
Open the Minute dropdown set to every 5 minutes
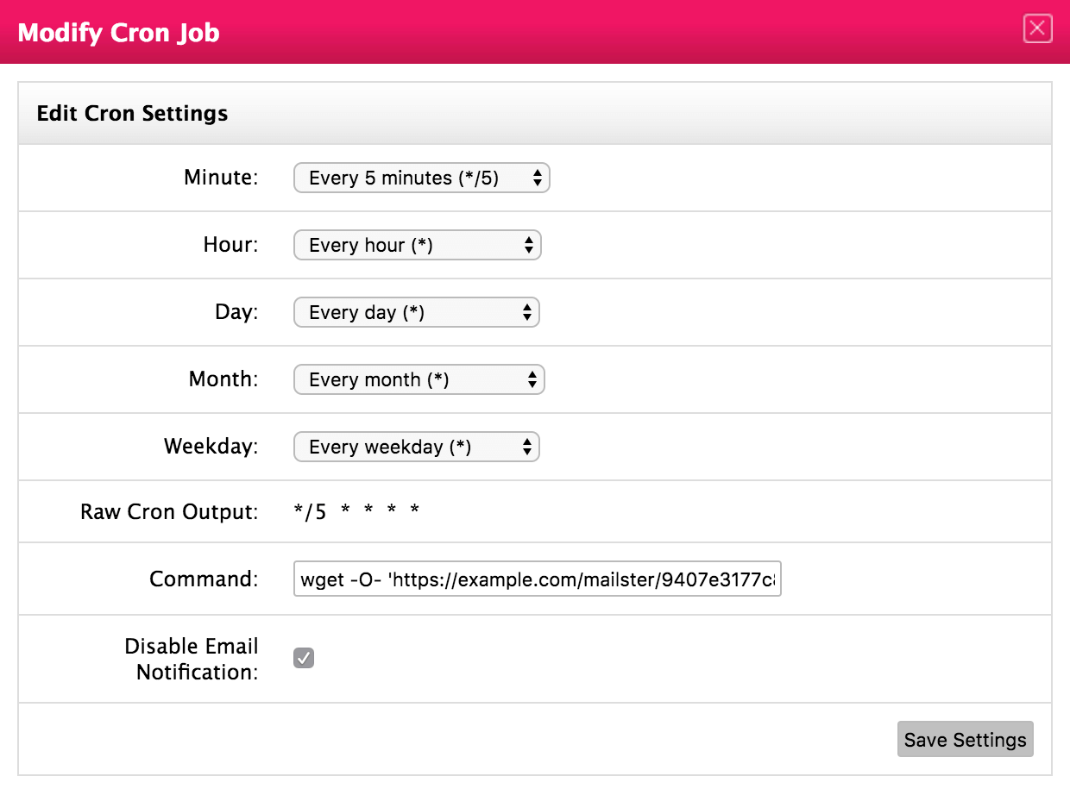coord(421,178)
